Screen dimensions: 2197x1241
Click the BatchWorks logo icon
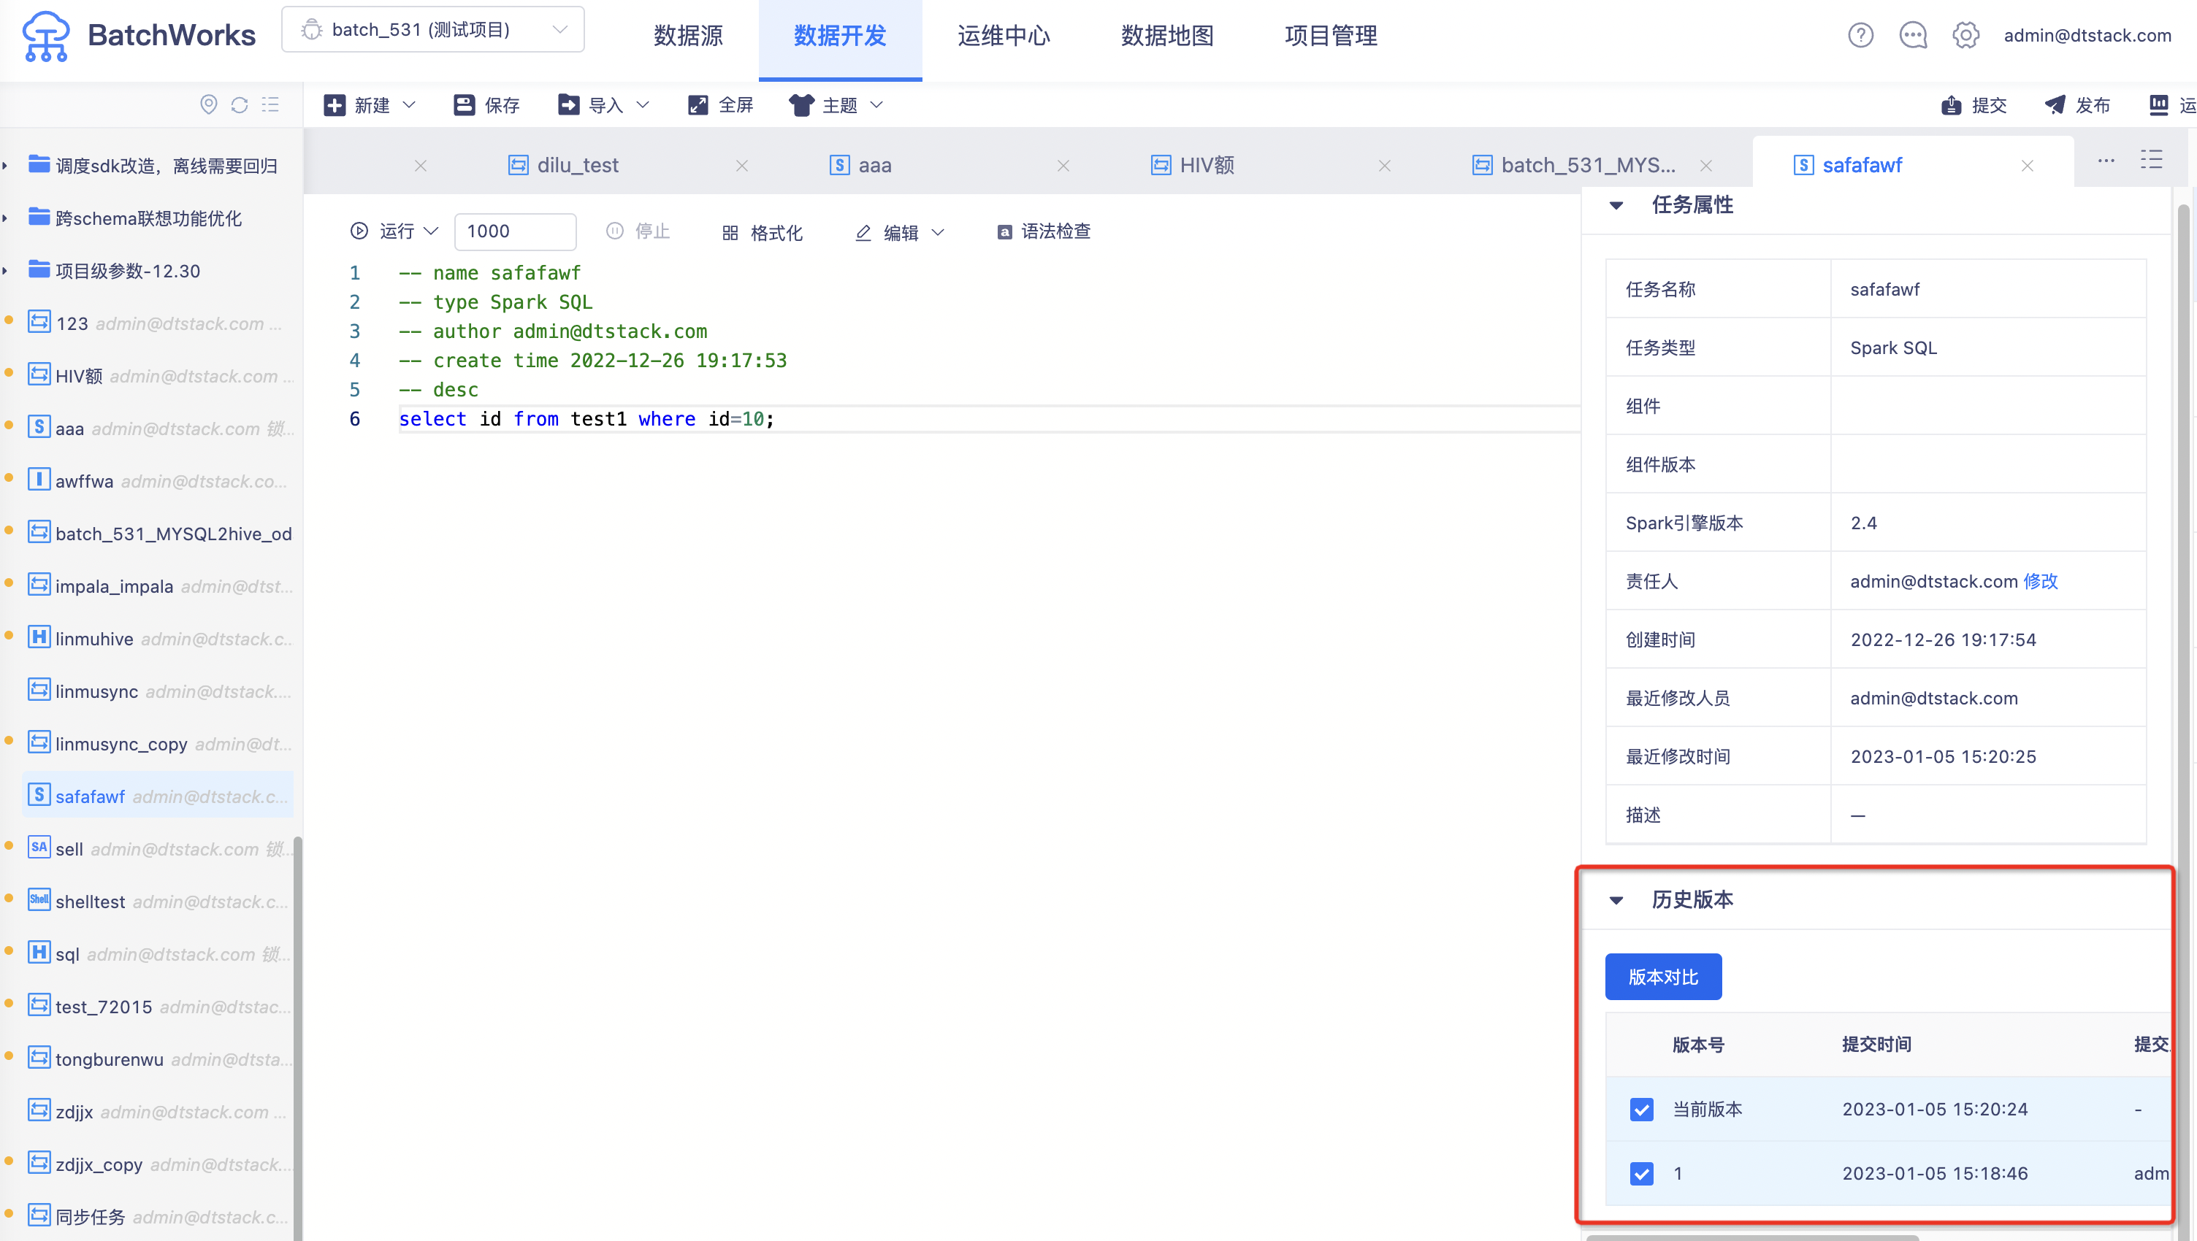(x=46, y=36)
